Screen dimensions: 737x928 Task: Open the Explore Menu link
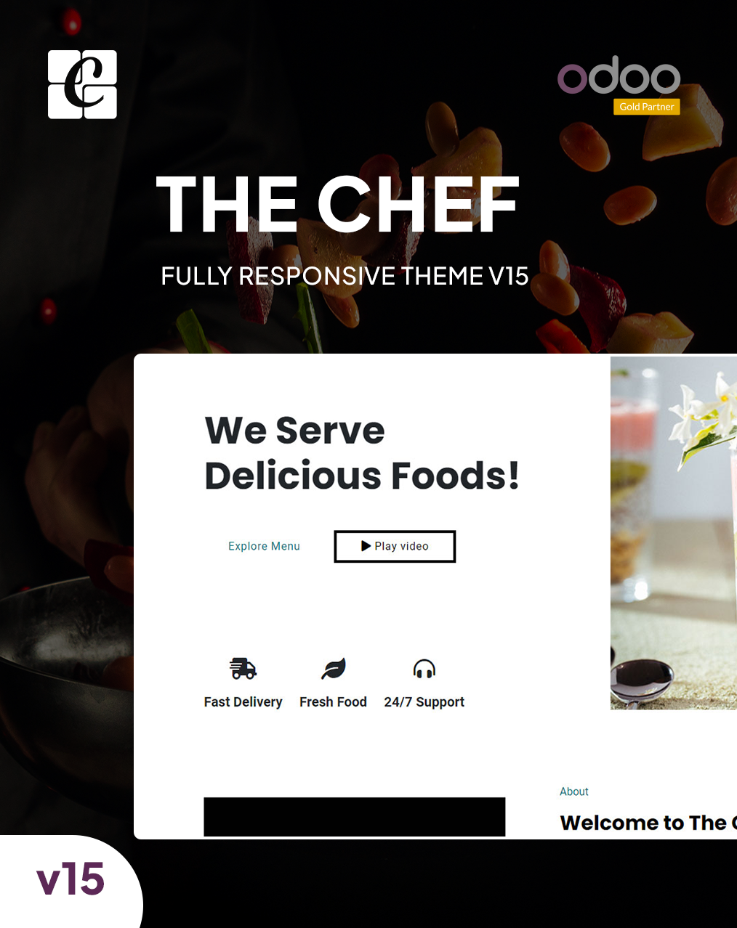pos(264,546)
